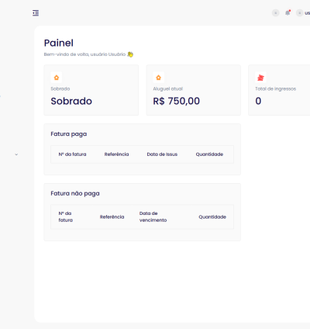This screenshot has height=329, width=310.
Task: Sort by Nº da fatura in Fatura paga
Action: 72,154
